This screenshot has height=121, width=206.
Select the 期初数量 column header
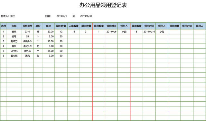pos(61,26)
